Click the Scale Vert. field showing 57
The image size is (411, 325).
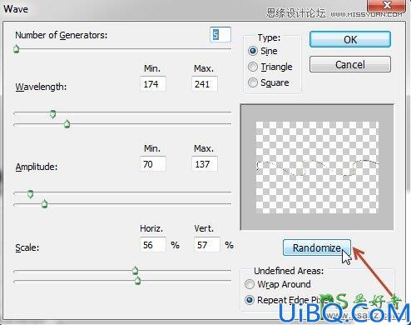pyautogui.click(x=207, y=245)
